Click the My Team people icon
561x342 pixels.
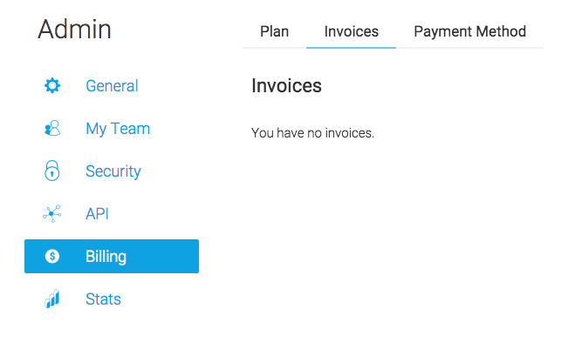[52, 128]
